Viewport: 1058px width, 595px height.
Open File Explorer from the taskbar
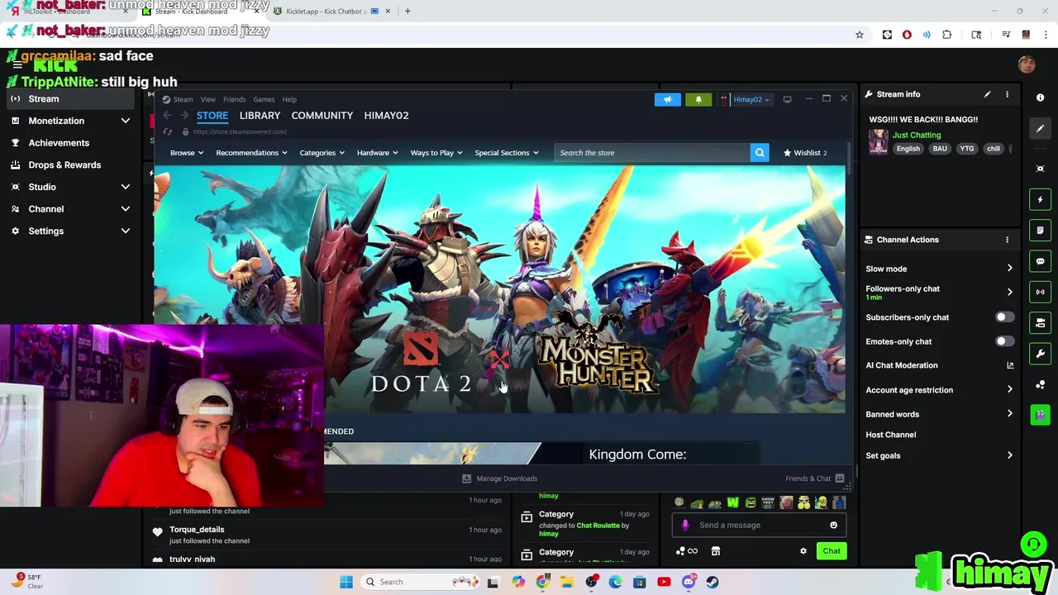pos(567,582)
